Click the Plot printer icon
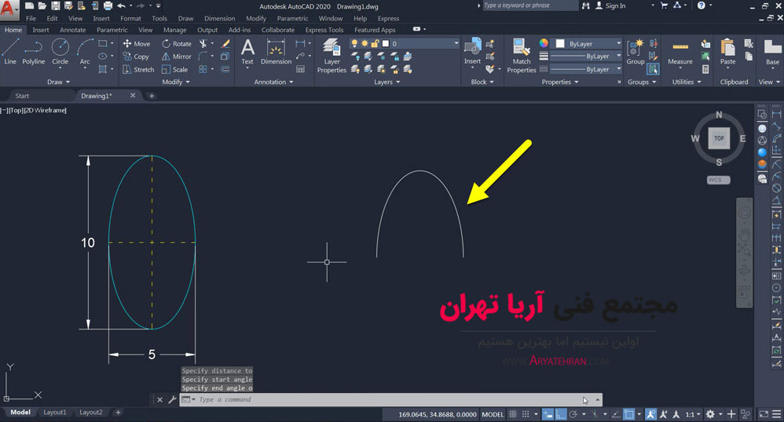This screenshot has height=422, width=784. tap(108, 6)
